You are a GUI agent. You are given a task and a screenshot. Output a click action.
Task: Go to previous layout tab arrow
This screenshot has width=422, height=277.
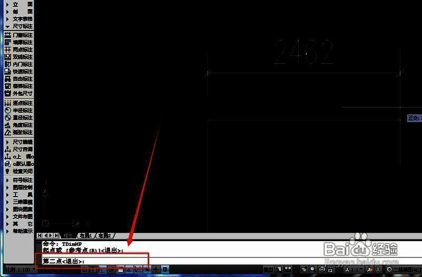[x=45, y=235]
